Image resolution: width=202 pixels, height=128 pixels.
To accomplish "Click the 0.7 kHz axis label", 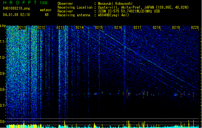I will pos(3,106).
